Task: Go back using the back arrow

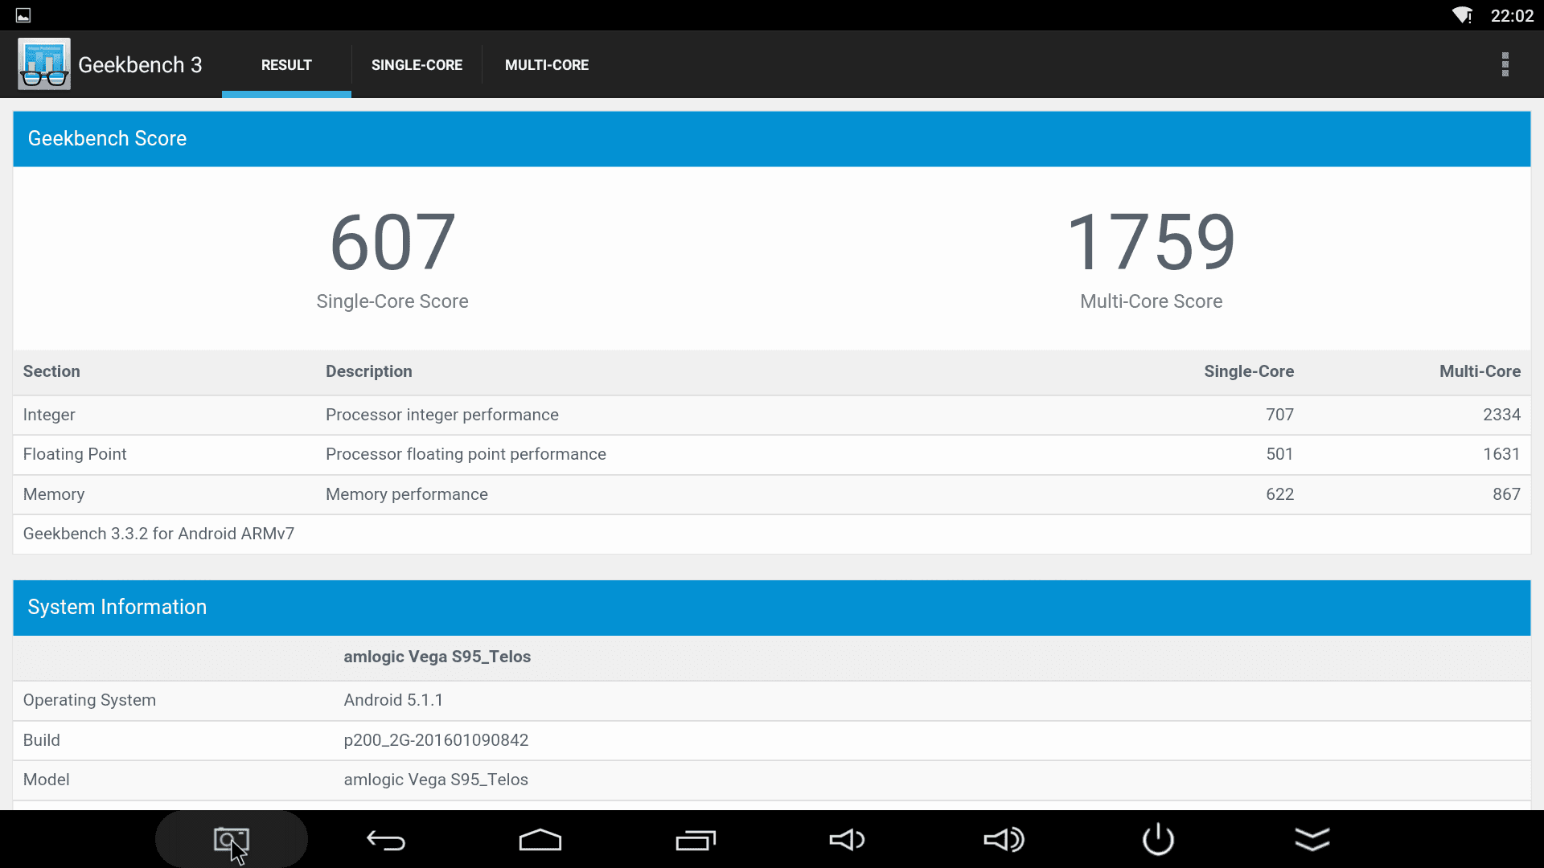Action: coord(386,840)
